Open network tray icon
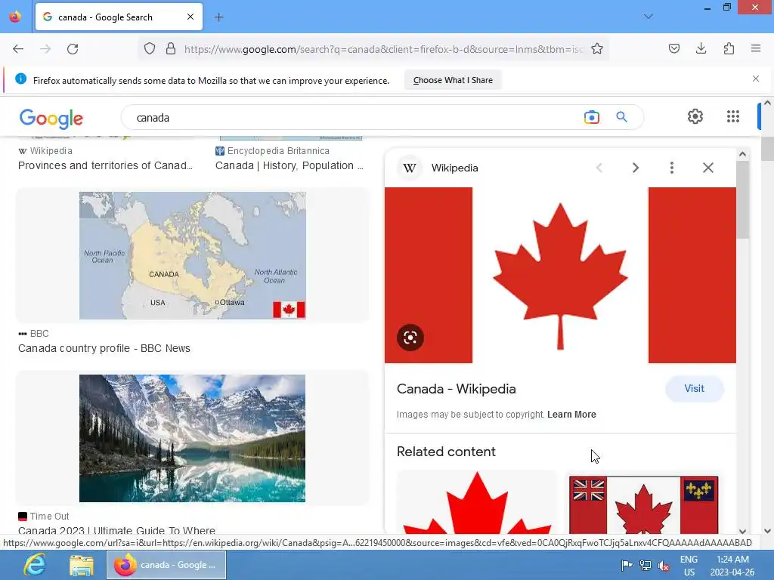This screenshot has height=580, width=774. pyautogui.click(x=645, y=565)
